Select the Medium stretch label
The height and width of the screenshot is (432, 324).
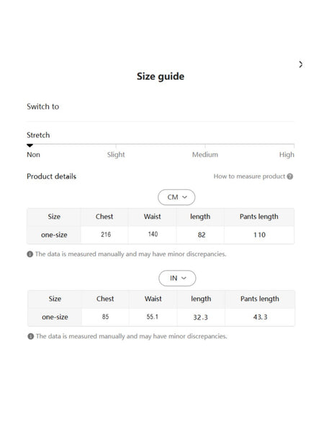pos(205,155)
